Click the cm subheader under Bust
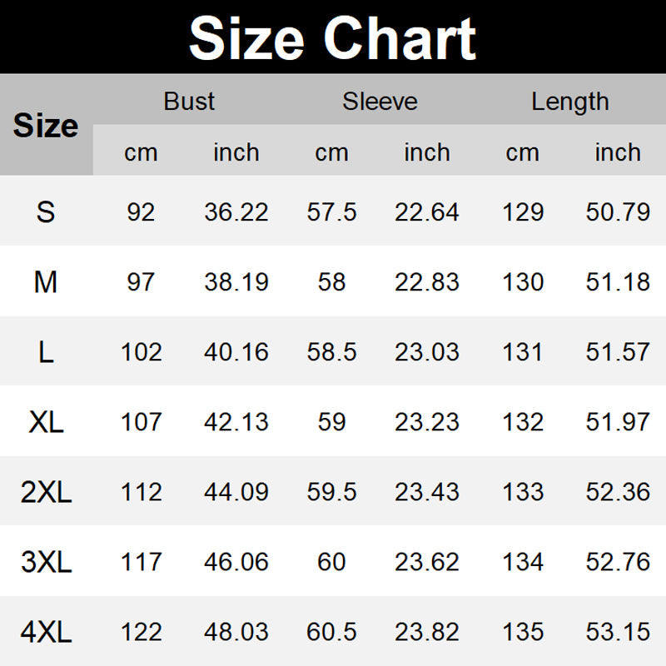Screen dimensions: 666x666 (x=141, y=152)
